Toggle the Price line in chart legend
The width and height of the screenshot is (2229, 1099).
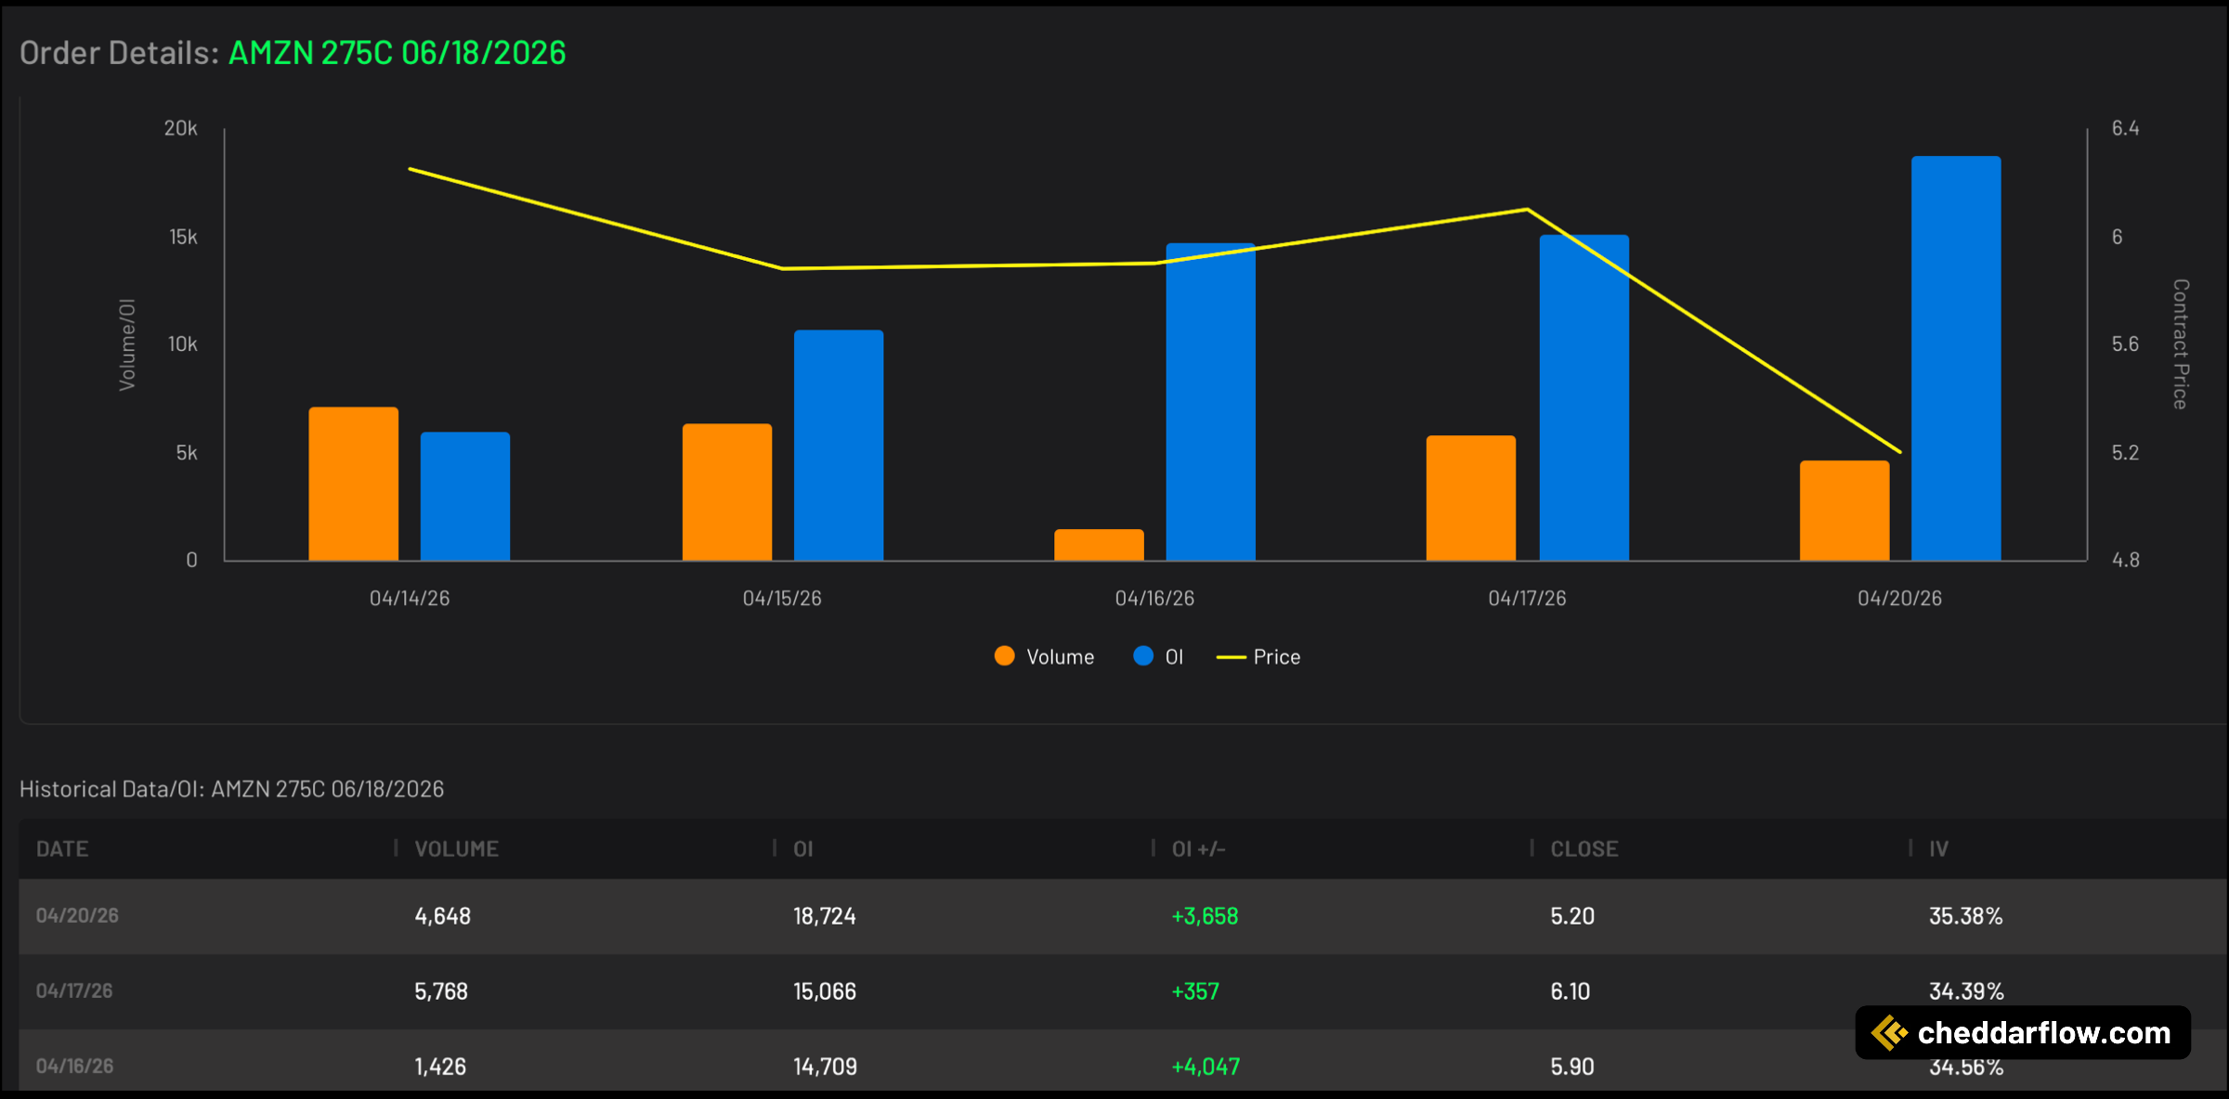pos(1258,657)
